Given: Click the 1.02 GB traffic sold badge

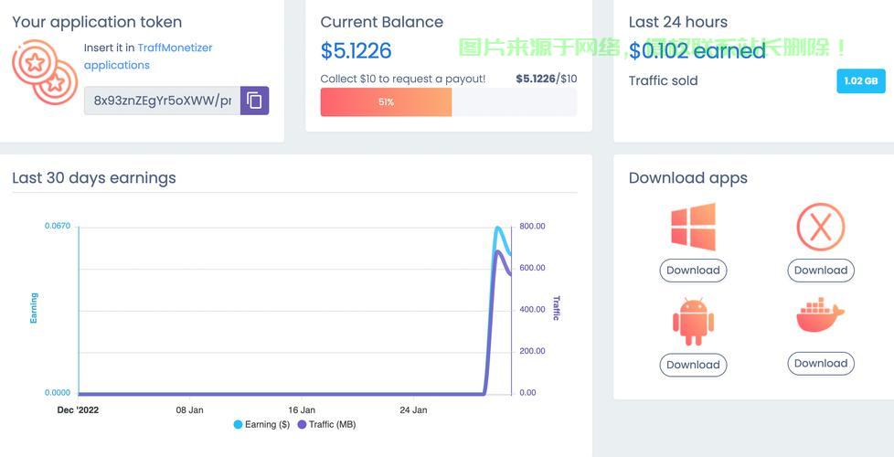Looking at the screenshot, I should point(860,81).
